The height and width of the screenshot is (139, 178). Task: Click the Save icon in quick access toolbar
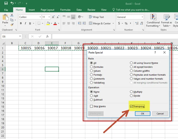[x=6, y=3]
